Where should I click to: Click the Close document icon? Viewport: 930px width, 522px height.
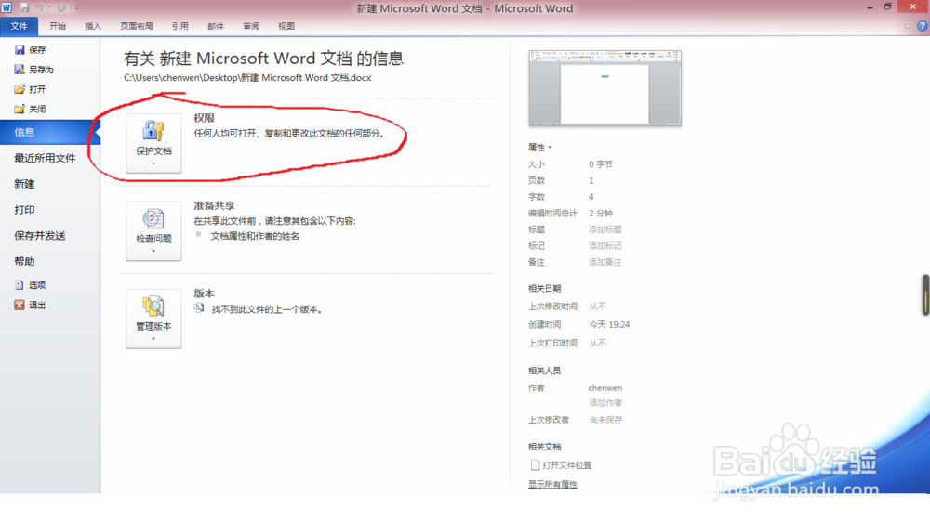pyautogui.click(x=20, y=109)
